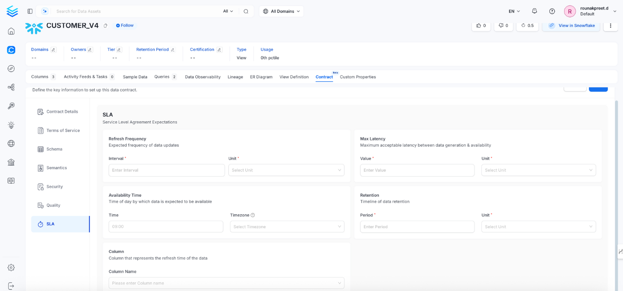Image resolution: width=623 pixels, height=291 pixels.
Task: Click the notification bell icon
Action: click(534, 11)
